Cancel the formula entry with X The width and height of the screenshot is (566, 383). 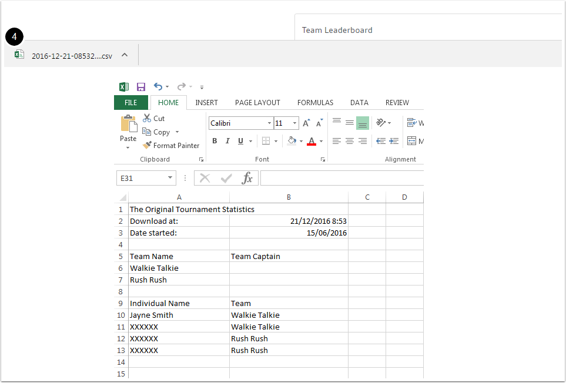(205, 178)
